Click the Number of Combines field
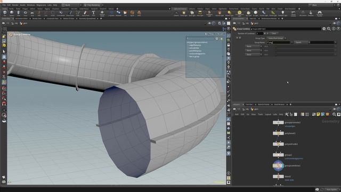The height and width of the screenshot is (192, 341). [x=259, y=34]
